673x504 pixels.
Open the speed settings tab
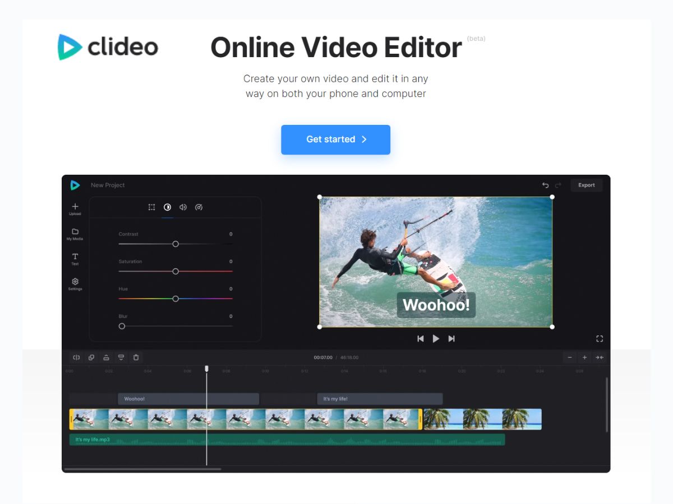click(199, 207)
